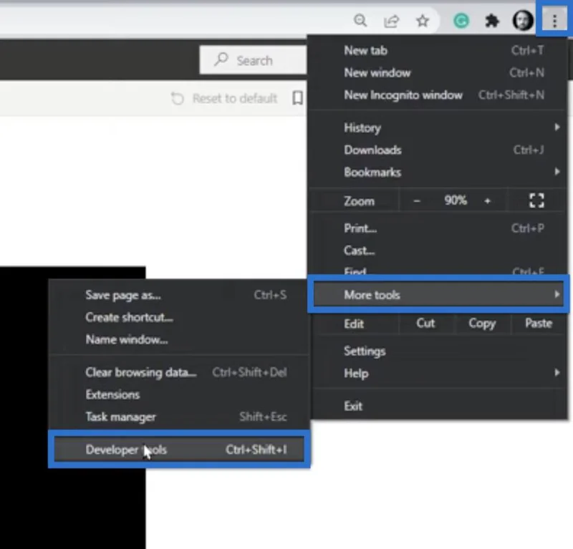
Task: Click into the Search field
Action: click(254, 60)
